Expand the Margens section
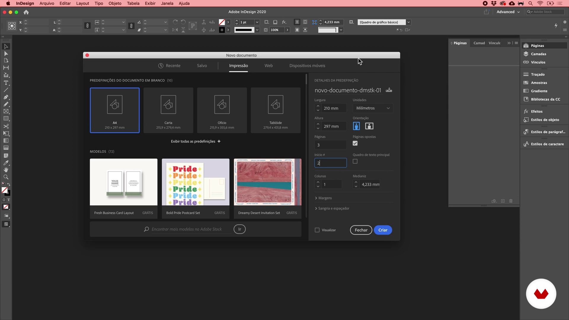This screenshot has width=569, height=320. pos(323,198)
